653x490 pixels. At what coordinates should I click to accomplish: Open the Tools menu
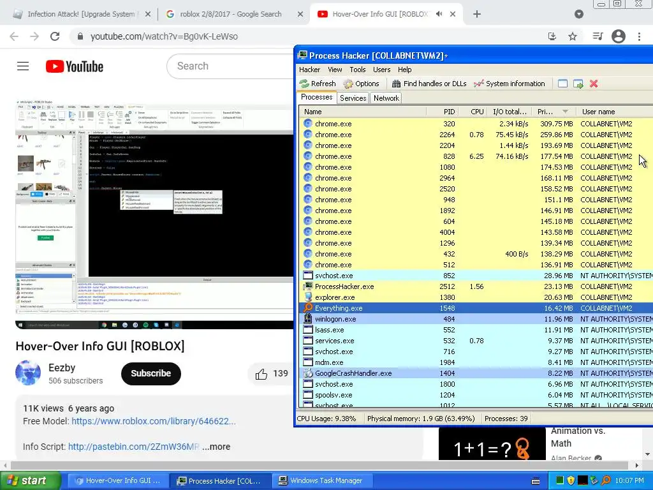358,70
